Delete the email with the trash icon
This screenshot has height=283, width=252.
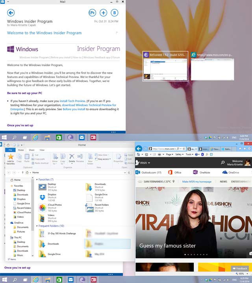tap(115, 13)
